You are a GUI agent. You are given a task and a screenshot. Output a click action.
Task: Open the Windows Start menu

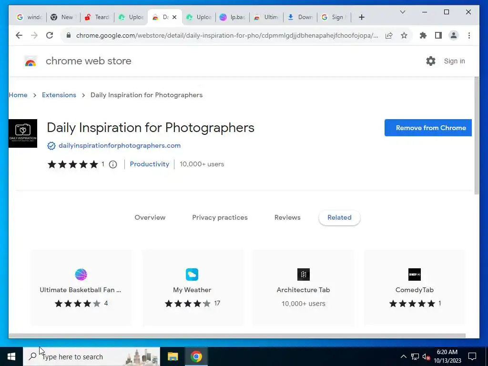pyautogui.click(x=11, y=356)
